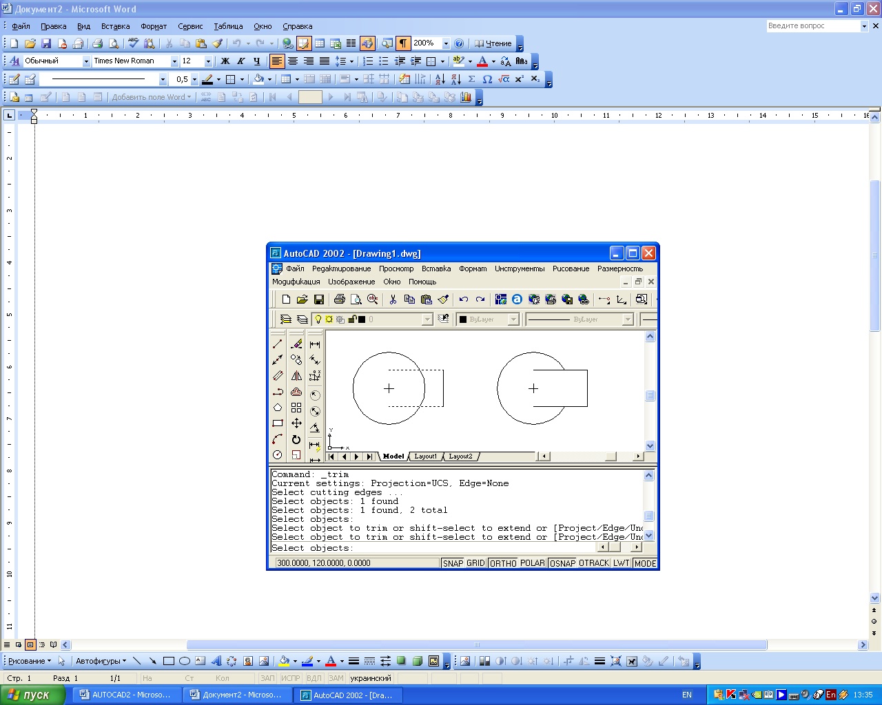Screen dimensions: 882x705
Task: Toggle GRID display in AutoCAD status bar
Action: [476, 563]
